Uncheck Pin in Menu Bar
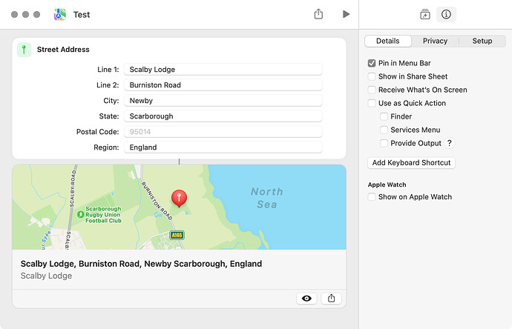 point(372,63)
